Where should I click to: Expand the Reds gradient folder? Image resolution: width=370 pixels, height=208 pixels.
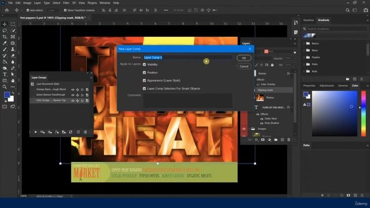[304, 71]
